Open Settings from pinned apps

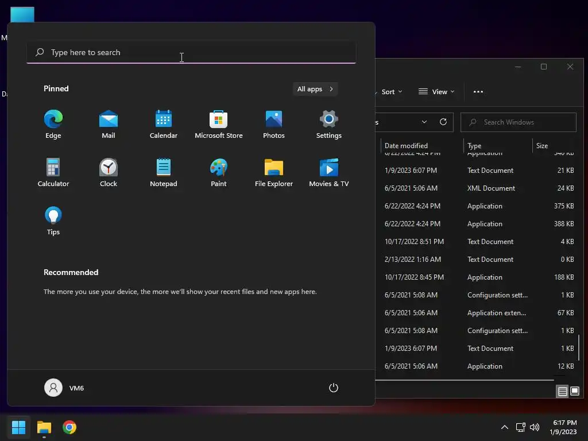(329, 125)
